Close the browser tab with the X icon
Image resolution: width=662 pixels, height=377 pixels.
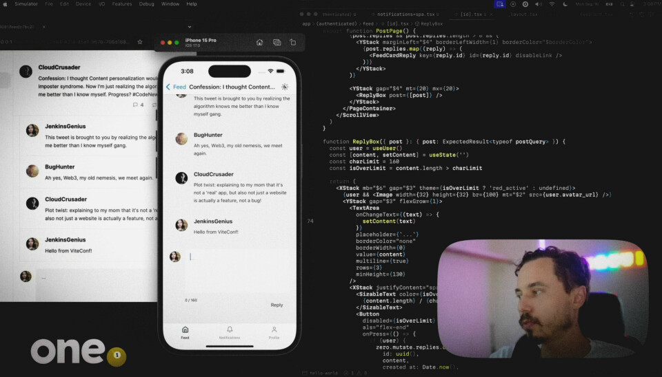pyautogui.click(x=44, y=27)
